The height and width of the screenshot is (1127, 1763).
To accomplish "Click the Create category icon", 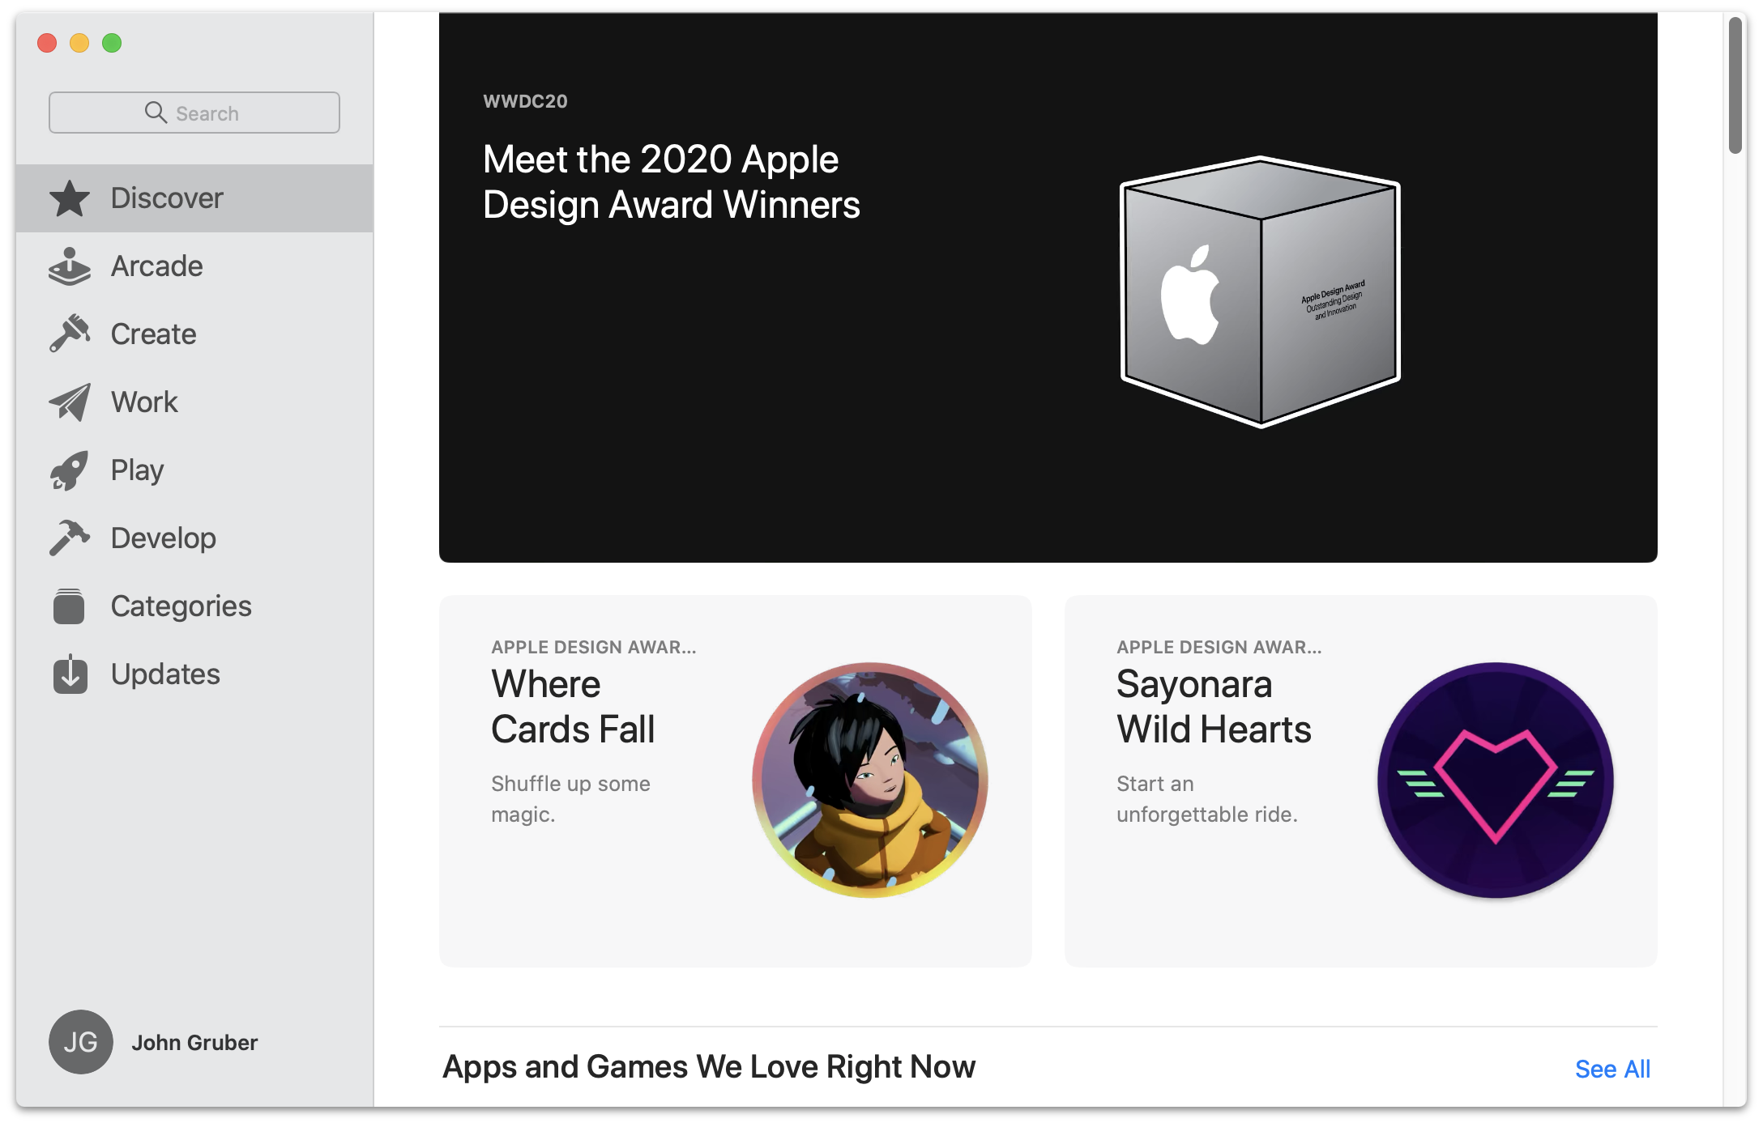I will tap(70, 334).
